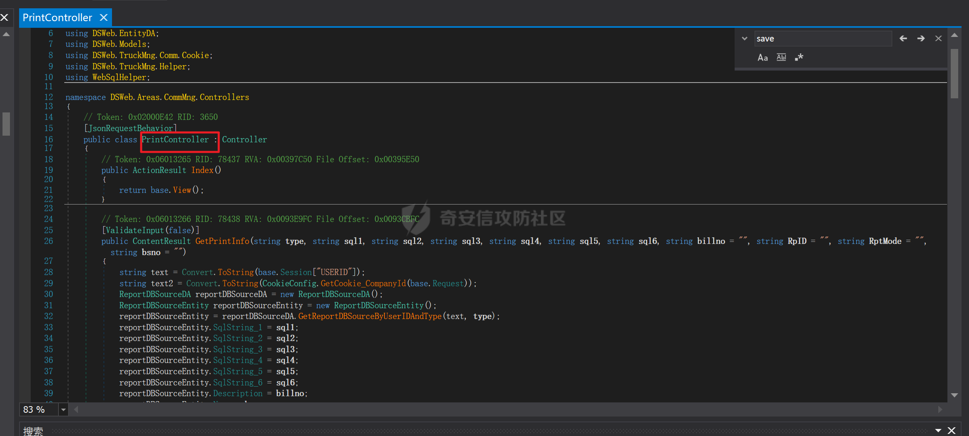Expand the find bar replace toggle chevron

click(x=745, y=39)
